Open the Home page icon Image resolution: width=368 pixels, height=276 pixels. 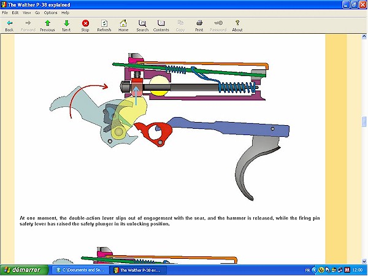[x=123, y=26]
